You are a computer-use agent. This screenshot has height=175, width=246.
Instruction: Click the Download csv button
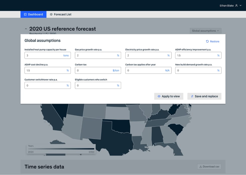209,166
